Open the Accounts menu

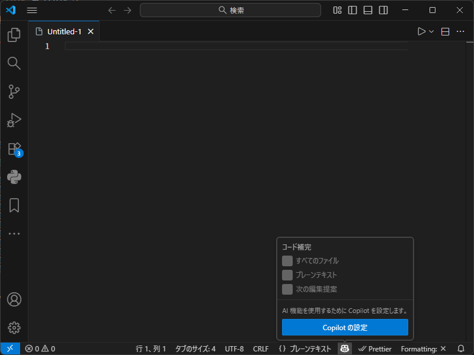click(x=14, y=299)
